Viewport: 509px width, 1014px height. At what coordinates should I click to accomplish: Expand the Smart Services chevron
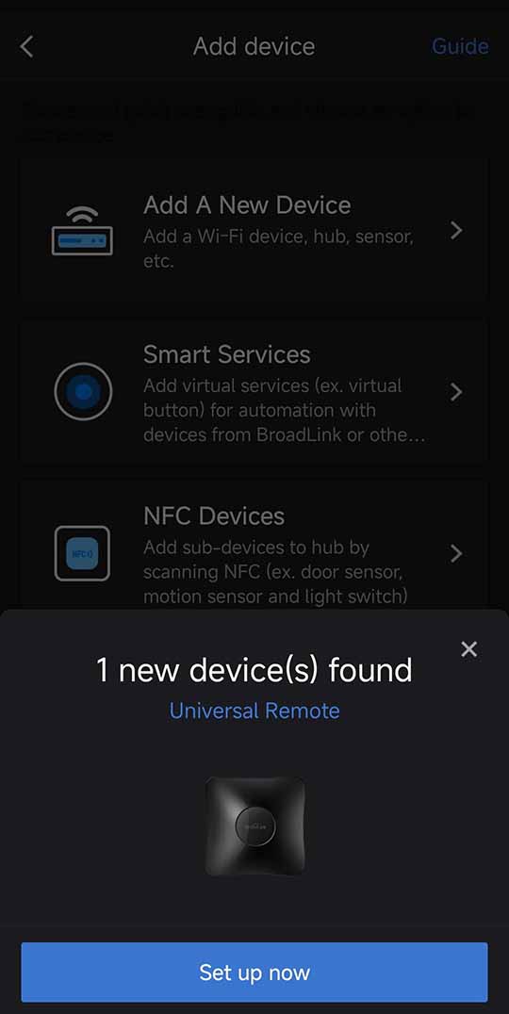pos(456,392)
